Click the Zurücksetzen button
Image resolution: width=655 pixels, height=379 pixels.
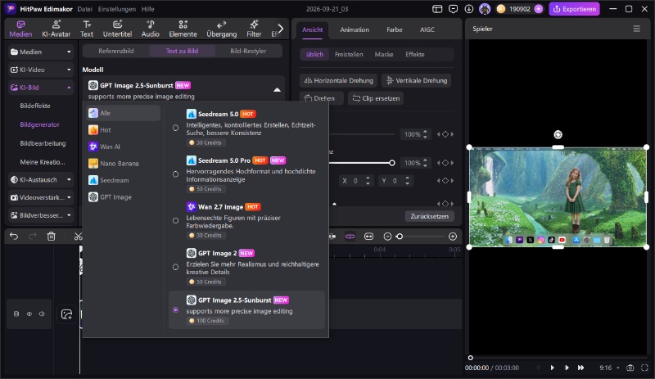[x=429, y=216]
